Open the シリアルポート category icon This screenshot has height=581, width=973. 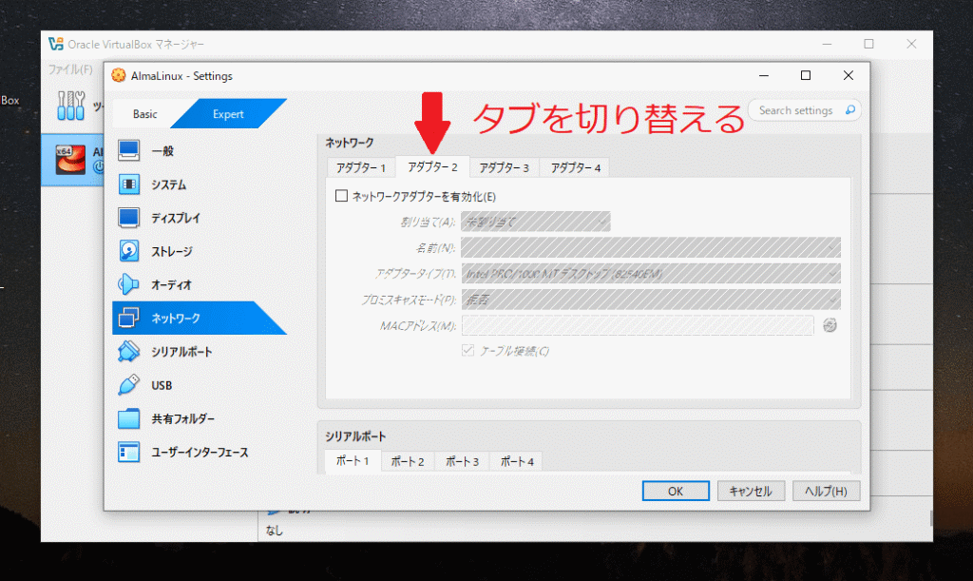point(128,351)
